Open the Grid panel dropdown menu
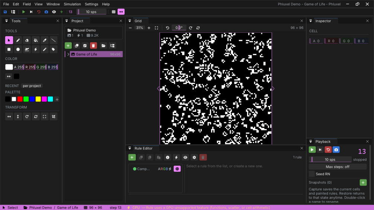The height and width of the screenshot is (210, 374). point(130,21)
